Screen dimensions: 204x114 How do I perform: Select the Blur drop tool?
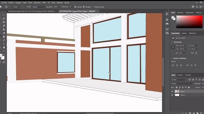(x=4, y=37)
